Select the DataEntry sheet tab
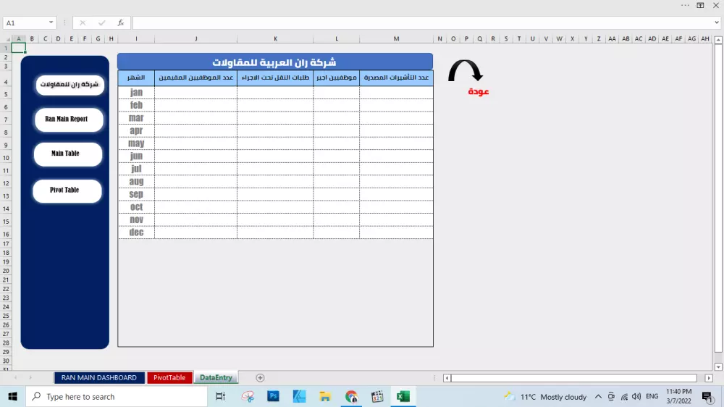 [x=216, y=377]
